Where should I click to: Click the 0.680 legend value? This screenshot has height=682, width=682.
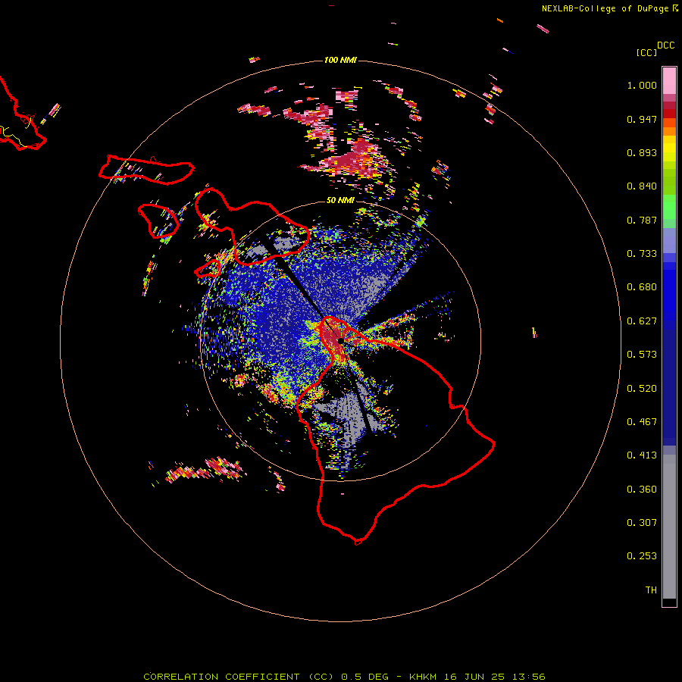(x=642, y=287)
